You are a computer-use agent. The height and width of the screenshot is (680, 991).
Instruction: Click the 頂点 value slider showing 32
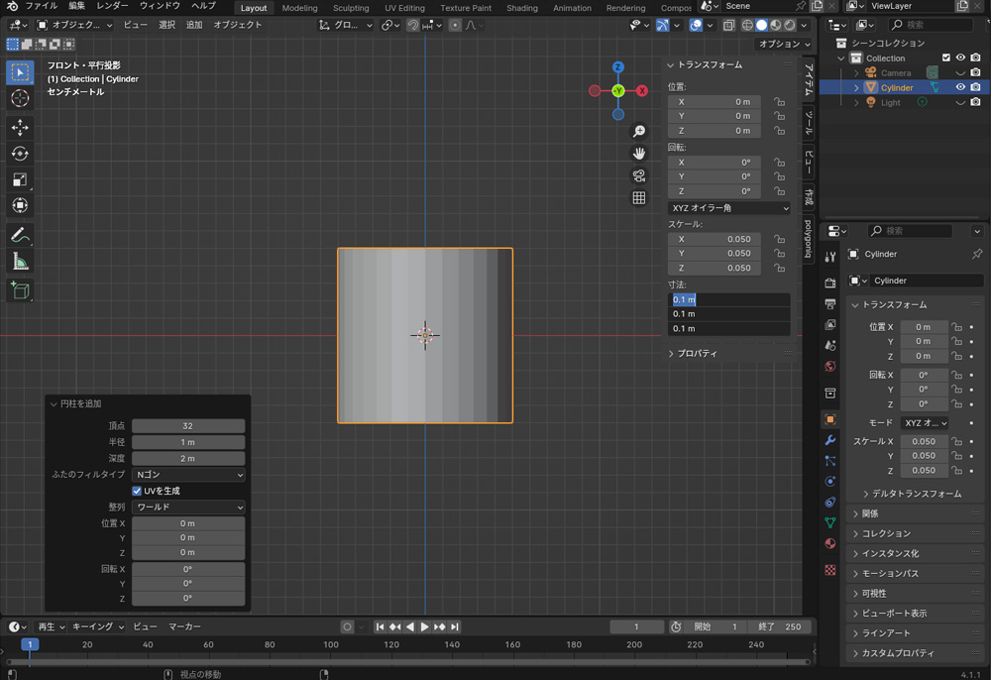click(x=188, y=426)
